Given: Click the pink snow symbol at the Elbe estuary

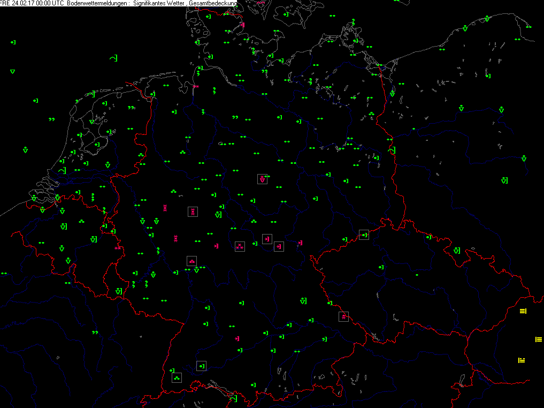Looking at the screenshot, I should 196,86.
